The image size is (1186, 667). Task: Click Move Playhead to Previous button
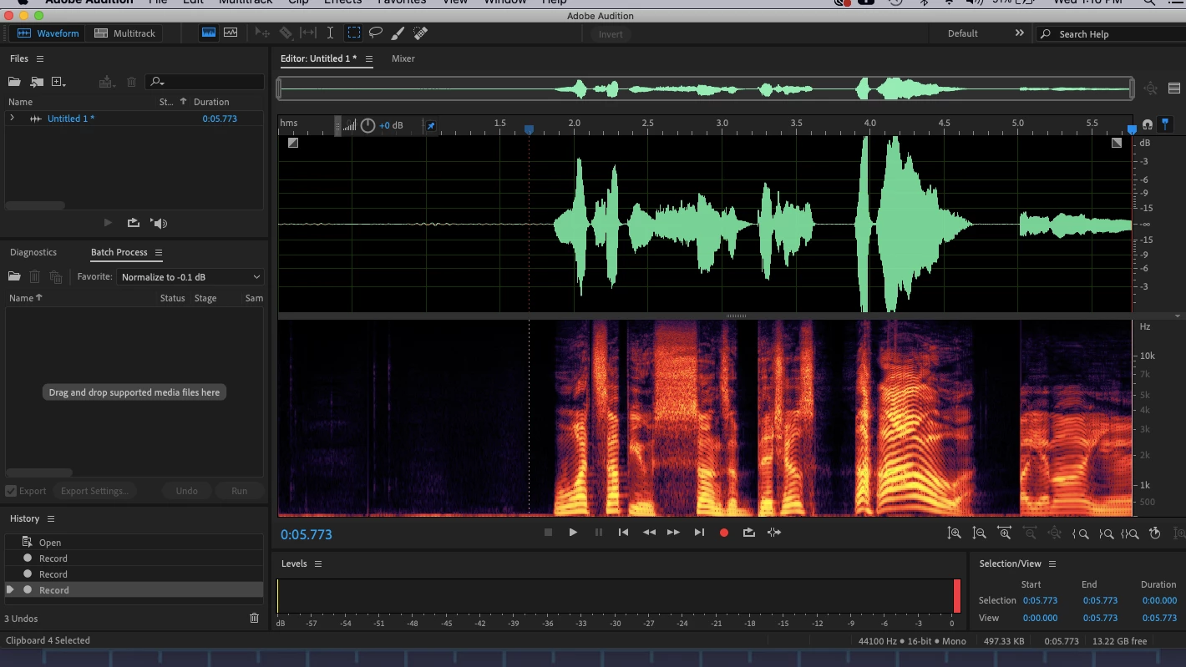(623, 533)
